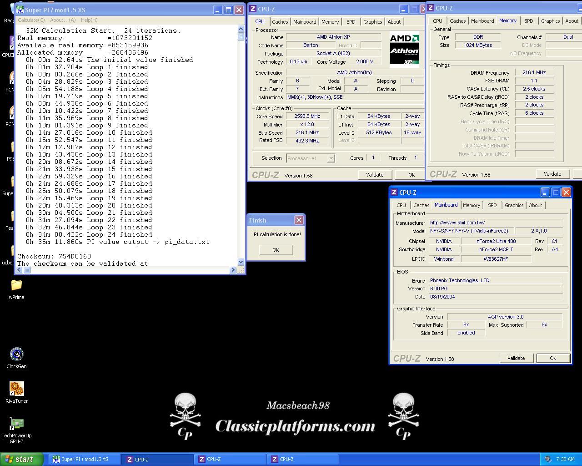The width and height of the screenshot is (582, 466).
Task: Open SPD tab in CPU-Z Memory window
Action: point(529,21)
